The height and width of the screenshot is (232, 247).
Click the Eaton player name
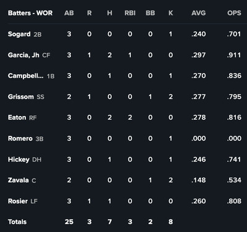point(17,117)
